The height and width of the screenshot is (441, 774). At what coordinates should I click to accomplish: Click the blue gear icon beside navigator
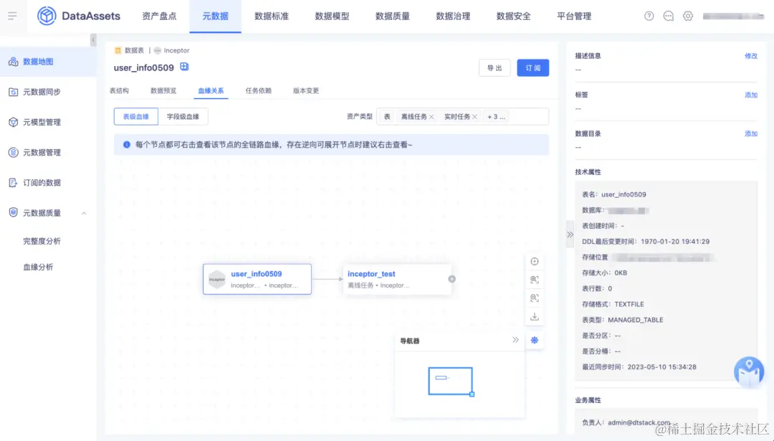534,341
